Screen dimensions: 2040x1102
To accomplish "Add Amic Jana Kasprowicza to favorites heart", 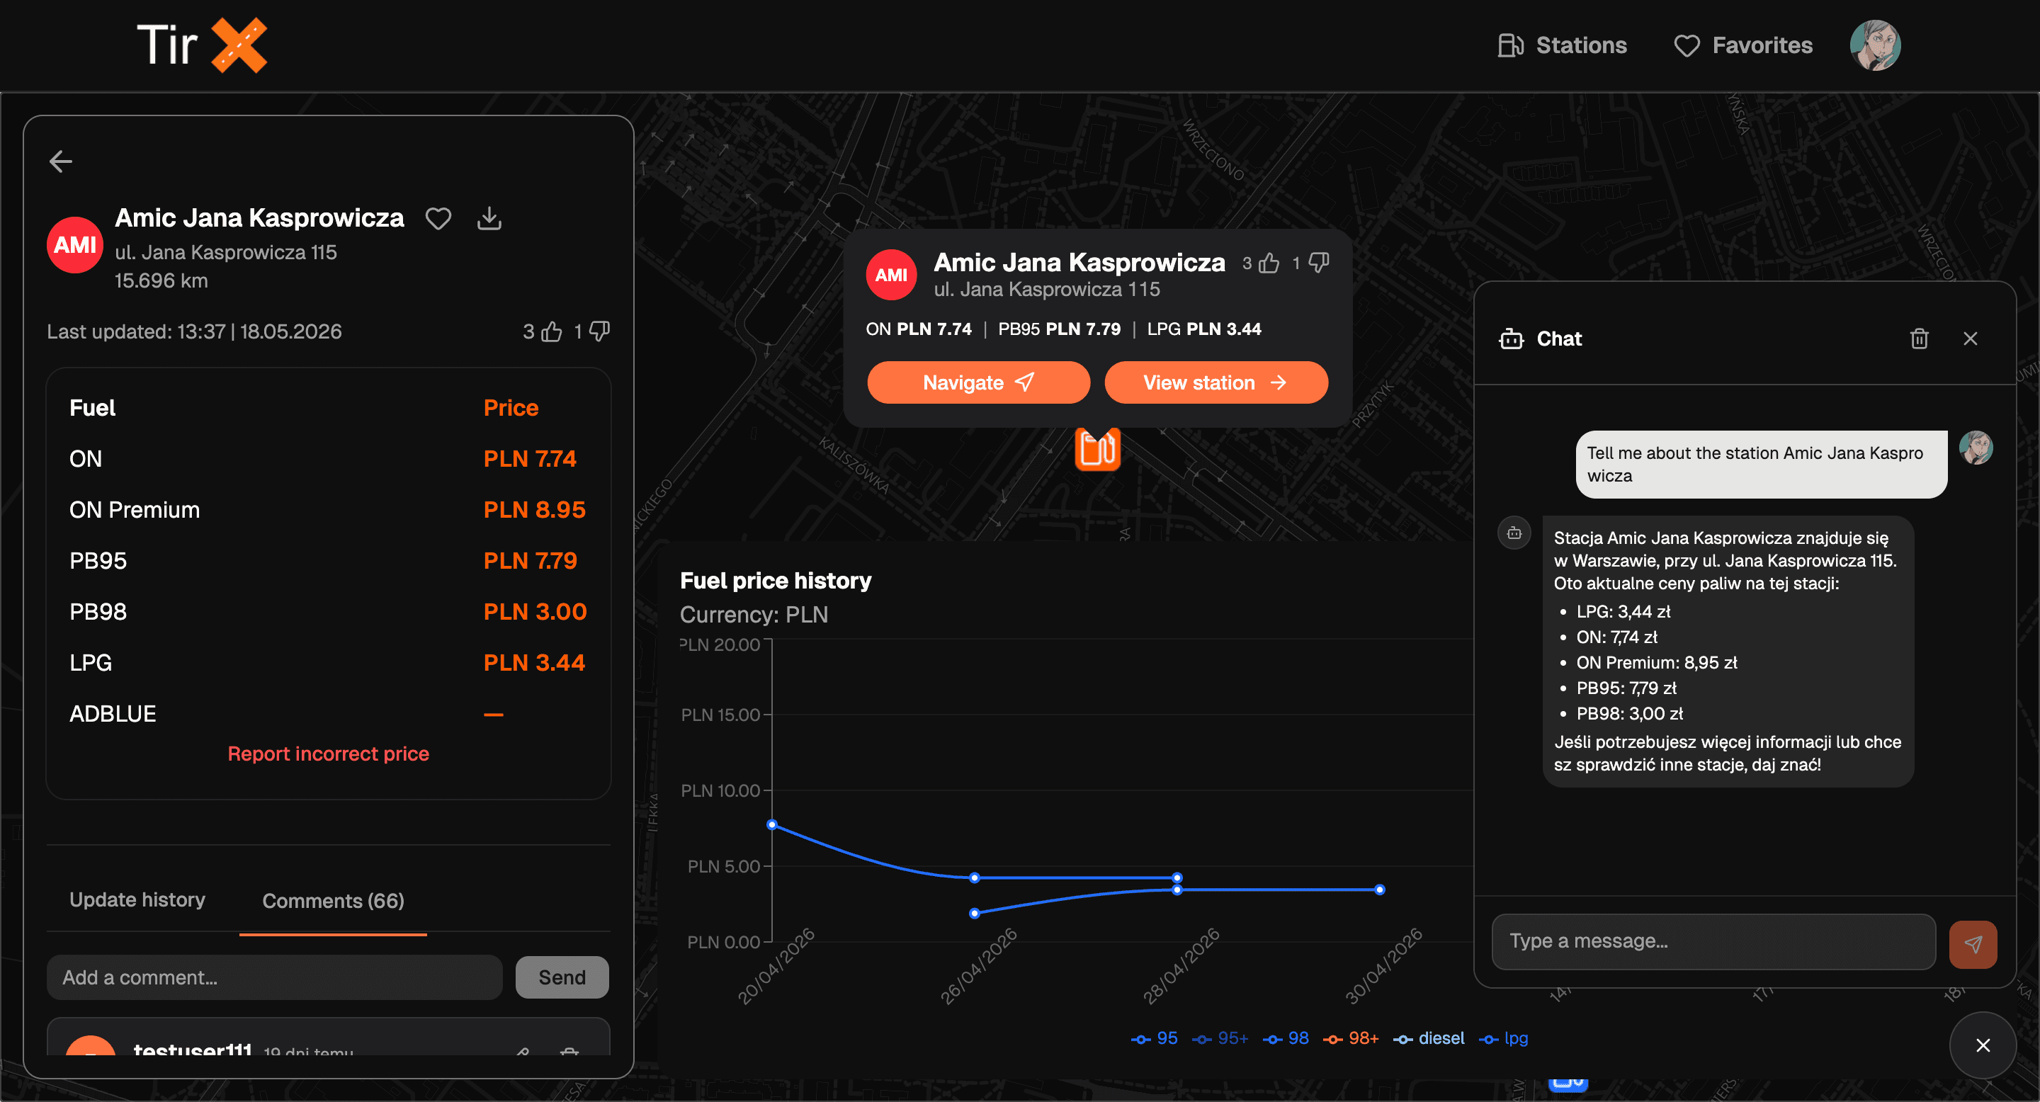I will [438, 219].
